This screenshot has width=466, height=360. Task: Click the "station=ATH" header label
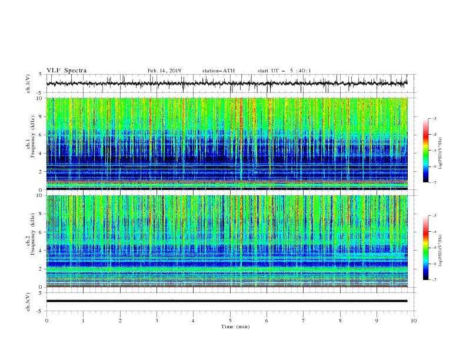(218, 71)
